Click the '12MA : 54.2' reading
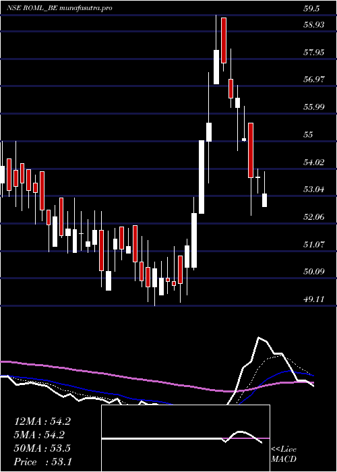This screenshot has height=472, width=337. click(x=42, y=421)
